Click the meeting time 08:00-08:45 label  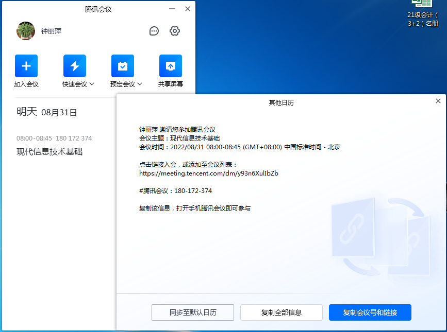tap(34, 138)
